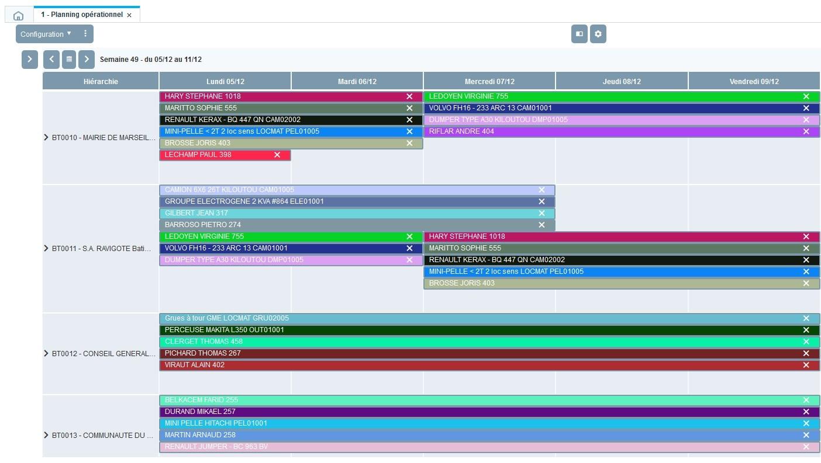This screenshot has height=463, width=821.
Task: Select CLERGET THOMAS 458 task bar
Action: coord(489,342)
